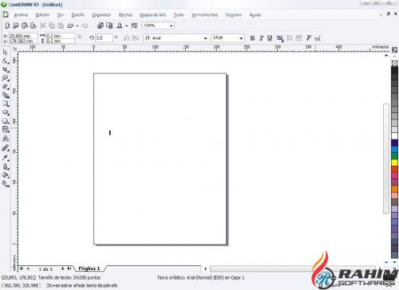The image size is (399, 290).
Task: Select the Shape tool in the toolbox
Action: coord(6,61)
